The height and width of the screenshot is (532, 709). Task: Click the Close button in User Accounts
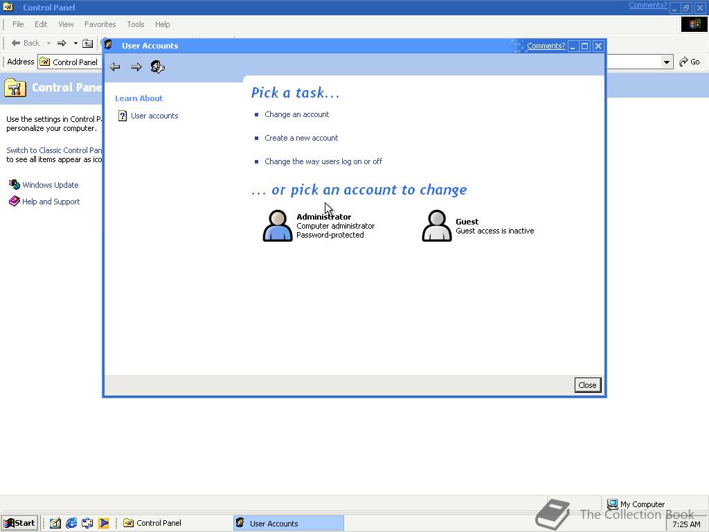[x=587, y=385]
